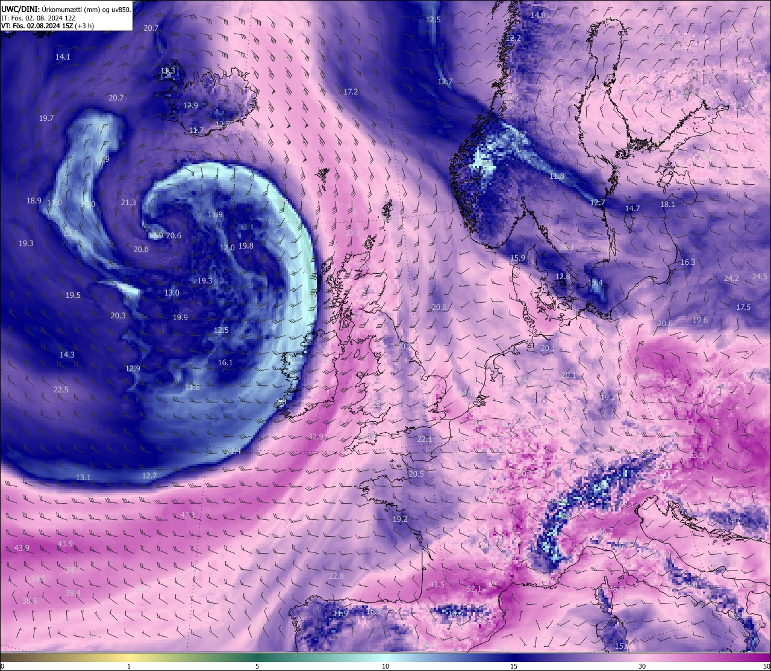This screenshot has width=771, height=671.
Task: Click the 1 tick on the color scale
Action: (x=129, y=666)
